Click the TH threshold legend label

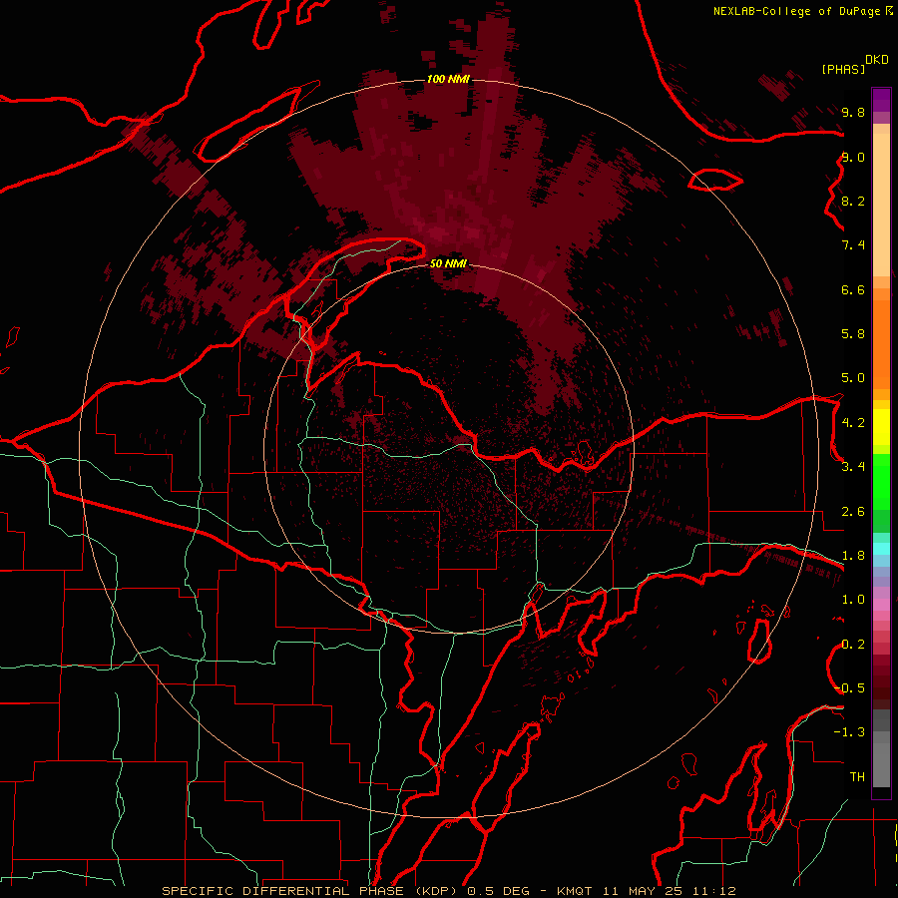(x=857, y=777)
